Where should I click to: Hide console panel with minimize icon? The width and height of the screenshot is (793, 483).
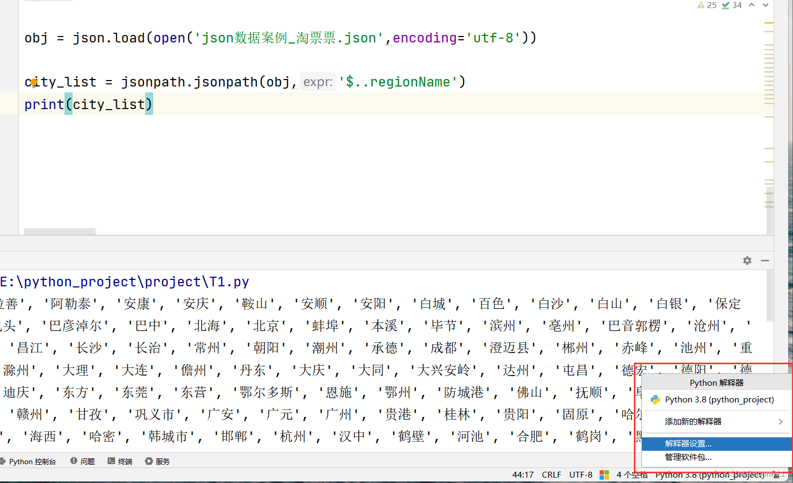coord(765,260)
